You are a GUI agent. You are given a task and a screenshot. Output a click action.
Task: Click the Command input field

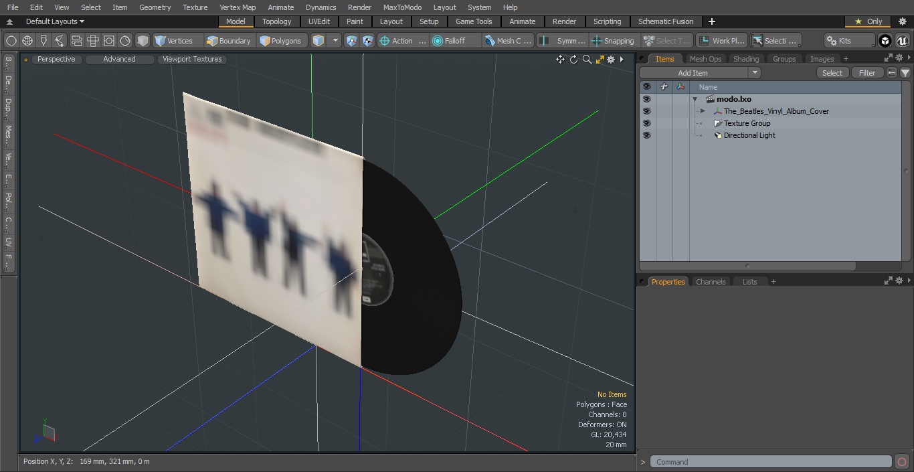(x=770, y=462)
